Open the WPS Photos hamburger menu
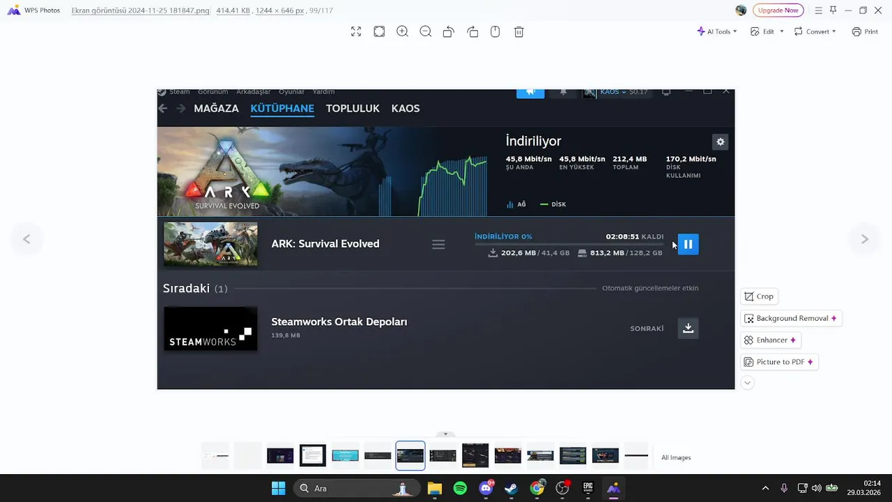Screen dimensions: 892x502 [x=818, y=10]
